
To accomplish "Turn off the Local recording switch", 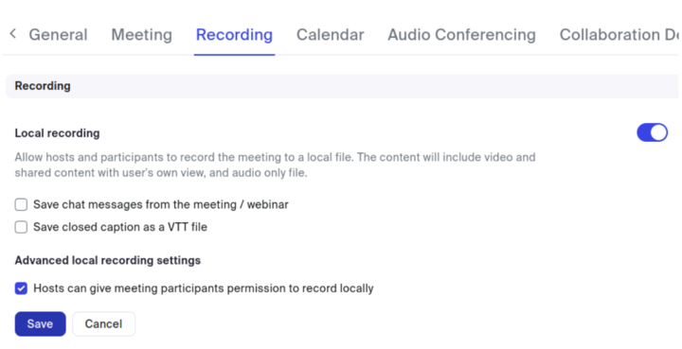I will 652,132.
